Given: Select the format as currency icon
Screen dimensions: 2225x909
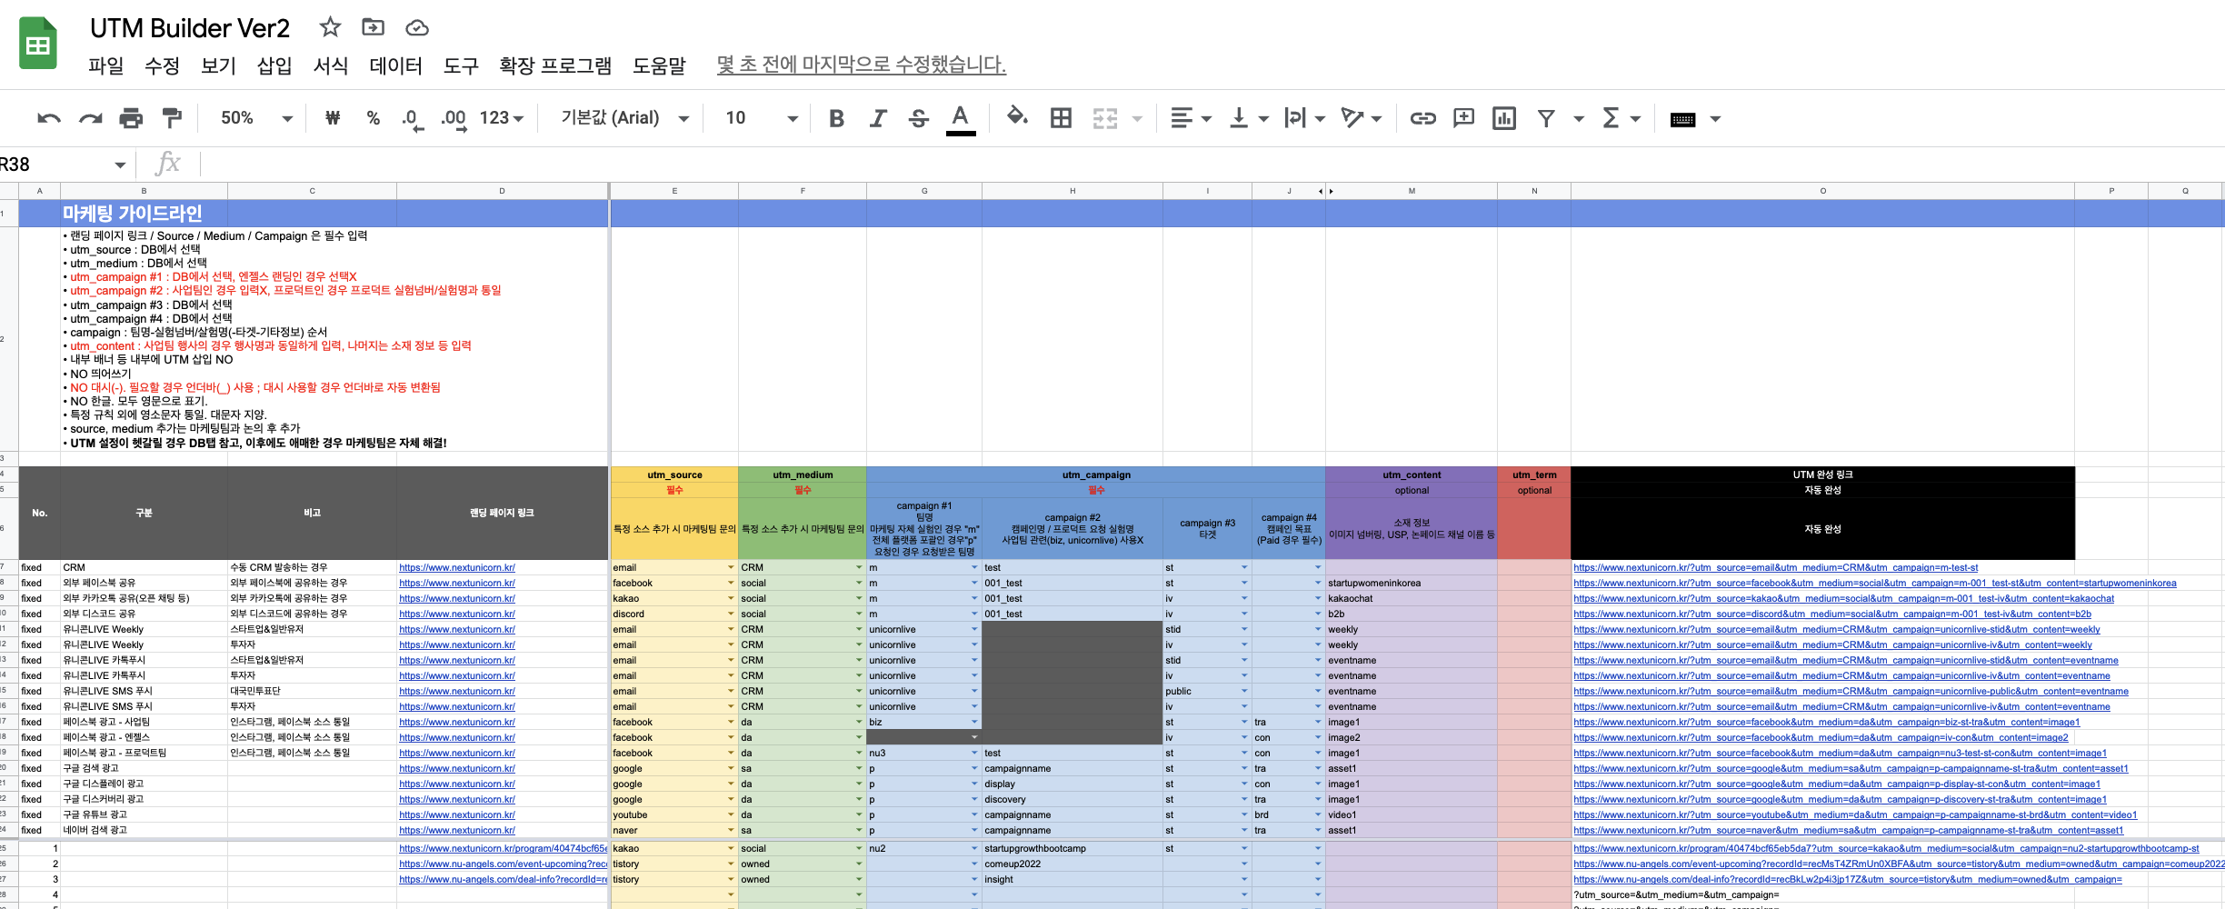Looking at the screenshot, I should coord(331,118).
